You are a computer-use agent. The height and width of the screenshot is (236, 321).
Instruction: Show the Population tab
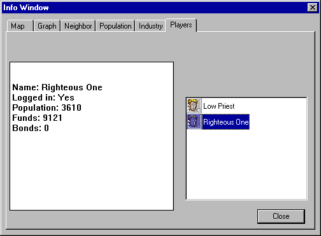tap(115, 26)
